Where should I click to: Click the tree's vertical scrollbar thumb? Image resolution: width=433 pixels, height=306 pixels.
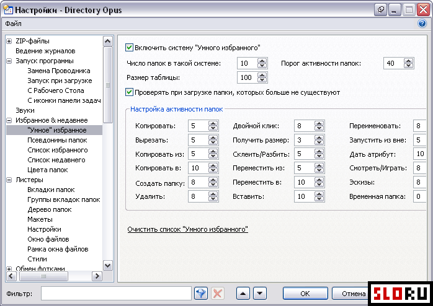click(x=108, y=85)
